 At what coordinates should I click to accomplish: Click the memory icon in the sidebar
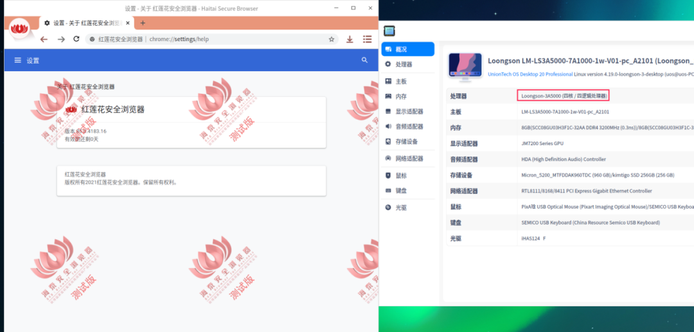click(x=388, y=96)
